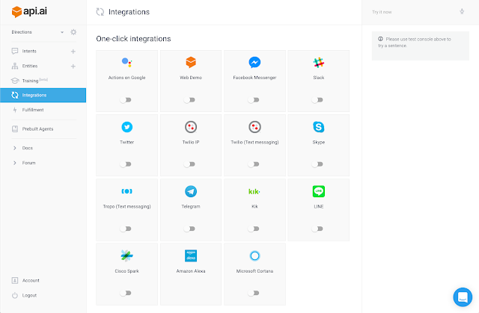Click the Kik icon

tap(254, 191)
